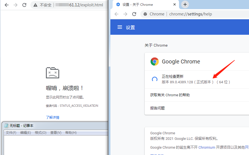Open the settings hamburger menu
This screenshot has height=155, width=249.
click(120, 27)
